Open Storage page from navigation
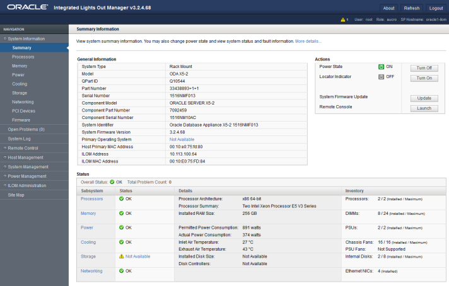Image resolution: width=449 pixels, height=286 pixels. point(20,93)
